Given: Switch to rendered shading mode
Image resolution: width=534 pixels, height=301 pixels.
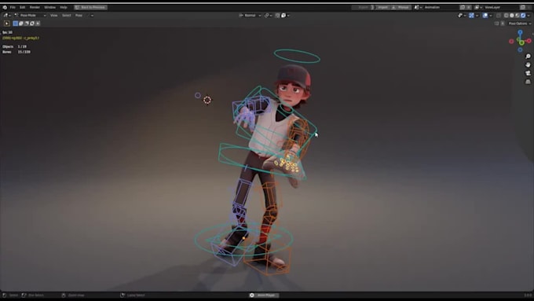Looking at the screenshot, I should click(x=523, y=16).
